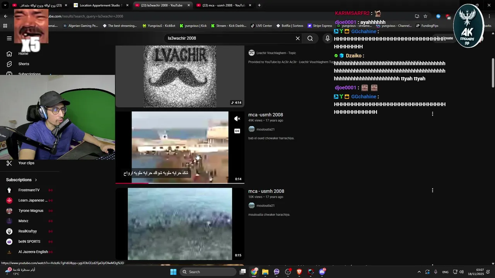The image size is (495, 278).
Task: Start voice search with the microphone icon
Action: [328, 38]
